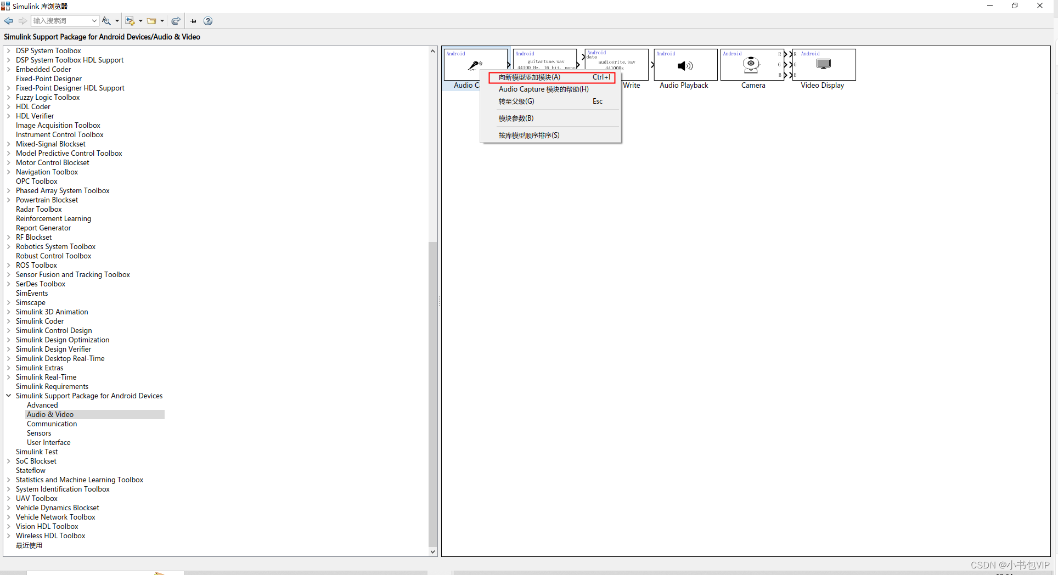1058x575 pixels.
Task: Click the new model icon
Action: point(130,21)
